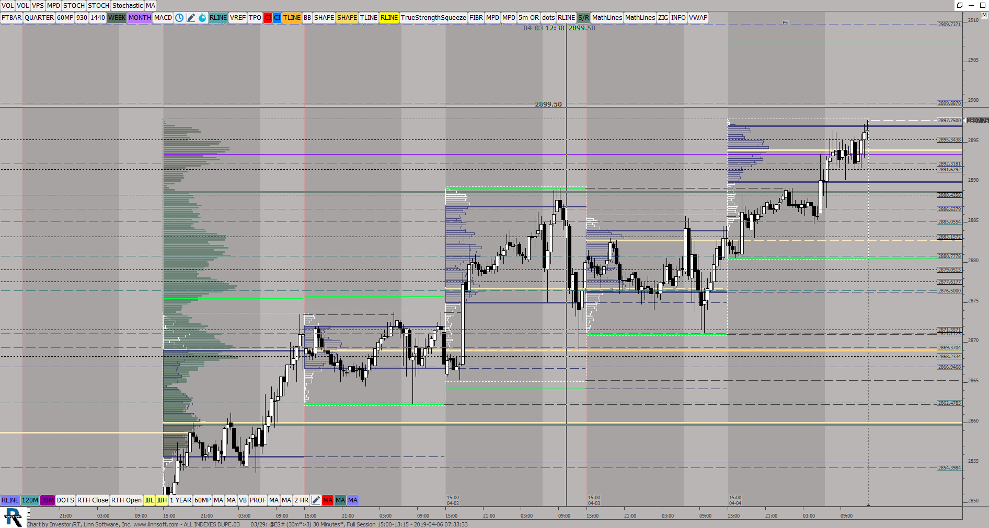The width and height of the screenshot is (989, 528).
Task: Toggle the blue RLINE button in the bottom toolbar
Action: click(x=10, y=500)
